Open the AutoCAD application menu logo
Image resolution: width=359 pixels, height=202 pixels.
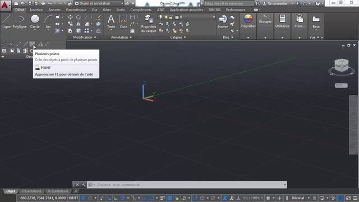click(x=5, y=5)
